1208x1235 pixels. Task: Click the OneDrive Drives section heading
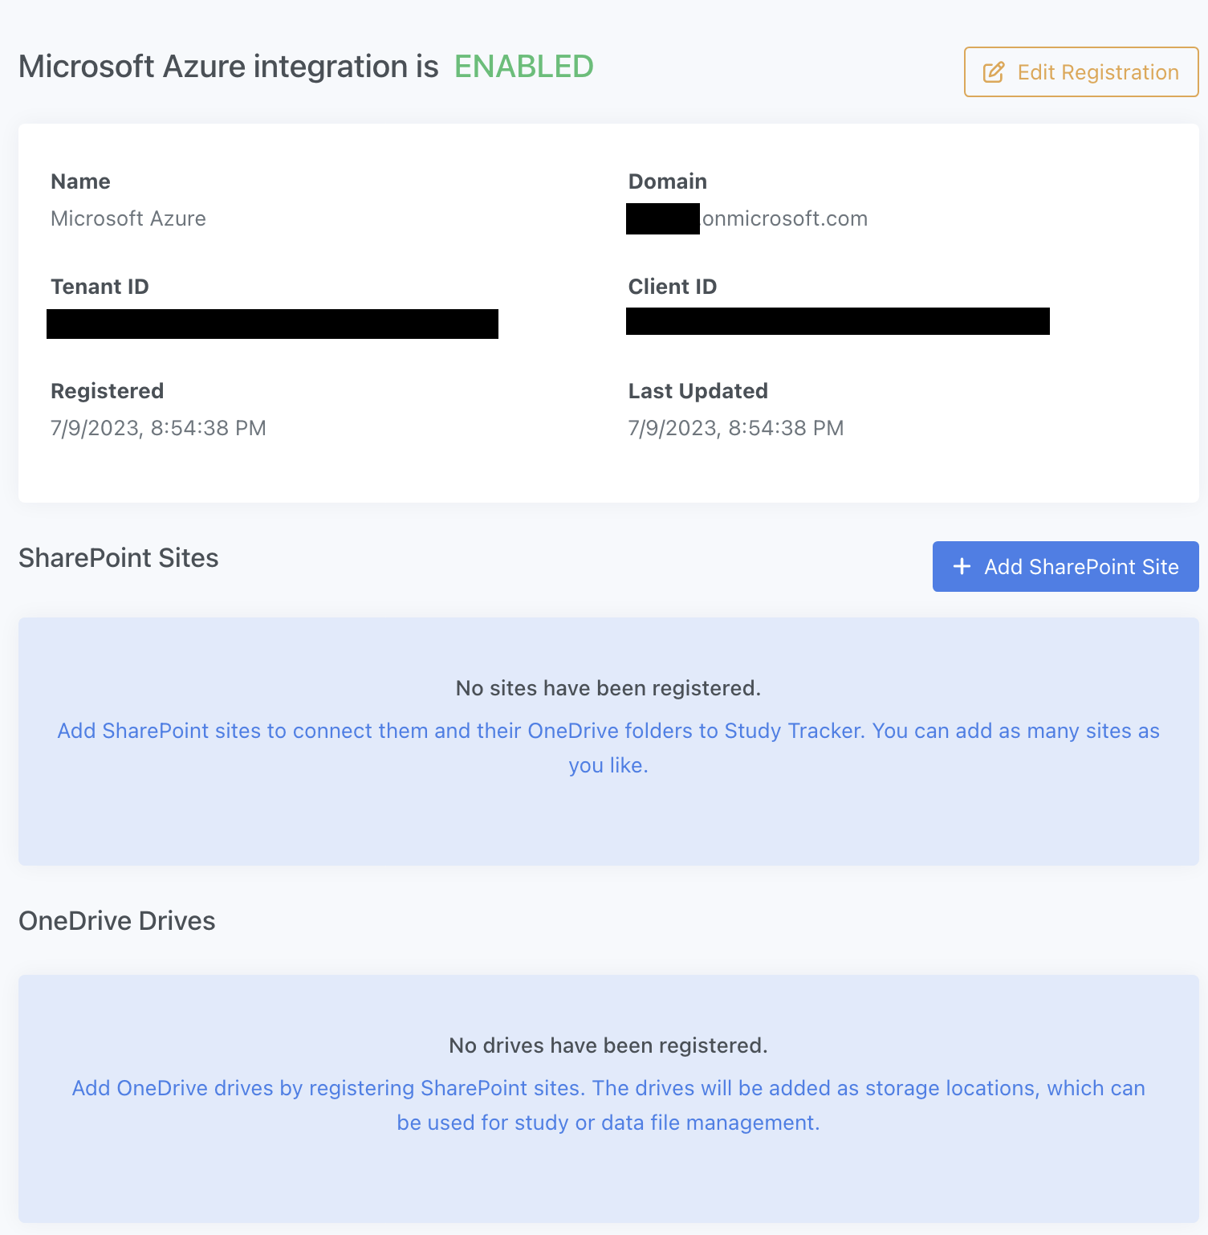(x=117, y=921)
